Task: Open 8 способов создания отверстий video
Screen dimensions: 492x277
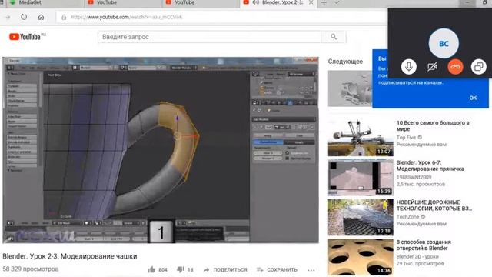Action: pos(424,245)
